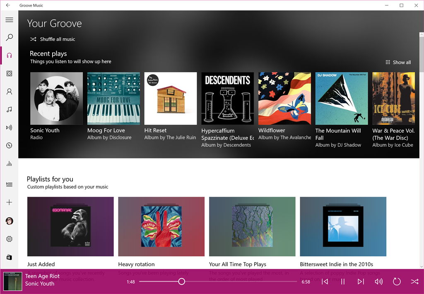Select Your Groove headphones icon
Image resolution: width=424 pixels, height=294 pixels.
[9, 56]
